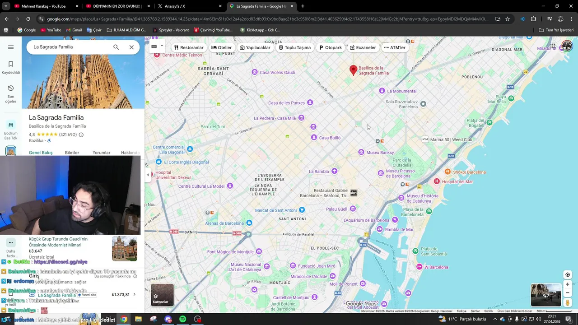Screen dimensions: 578x325
Task: Open the Street View preview thumbnail
Action: (x=546, y=295)
